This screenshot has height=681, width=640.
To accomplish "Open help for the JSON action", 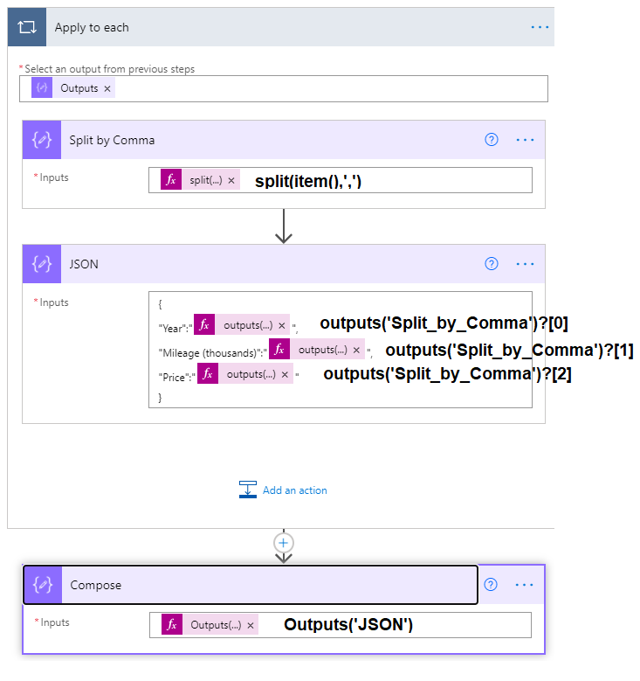I will click(492, 264).
